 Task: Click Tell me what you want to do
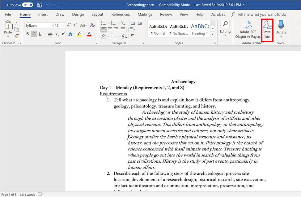[259, 15]
